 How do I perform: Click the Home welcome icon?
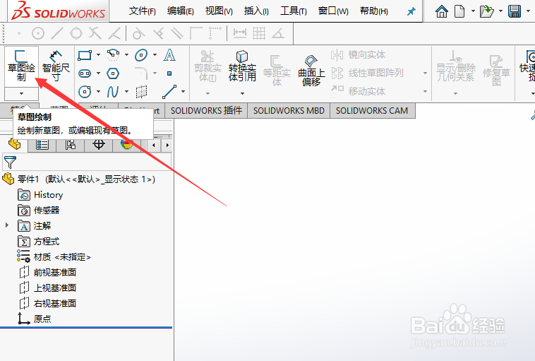point(442,11)
